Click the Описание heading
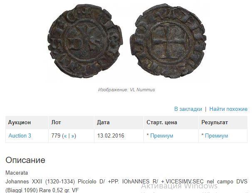The image size is (252, 193). pos(25,160)
